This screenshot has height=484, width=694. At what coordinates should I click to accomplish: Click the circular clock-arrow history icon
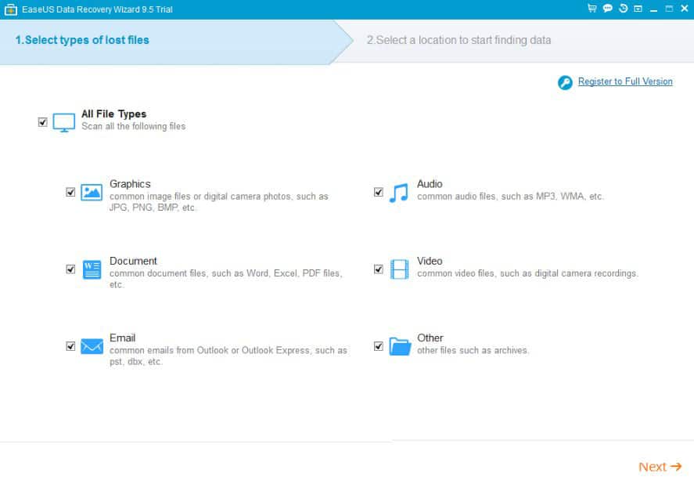(623, 9)
